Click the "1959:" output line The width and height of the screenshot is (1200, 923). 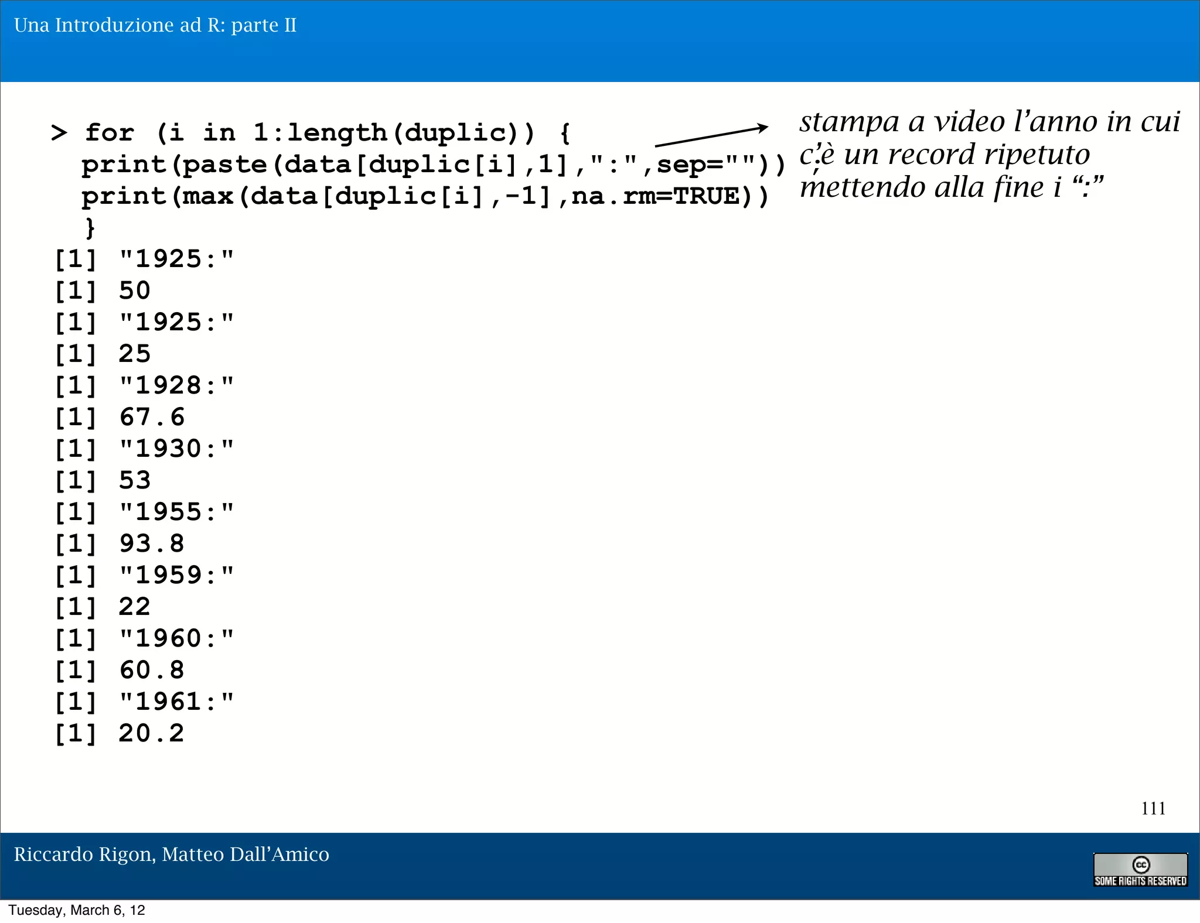coord(144,576)
